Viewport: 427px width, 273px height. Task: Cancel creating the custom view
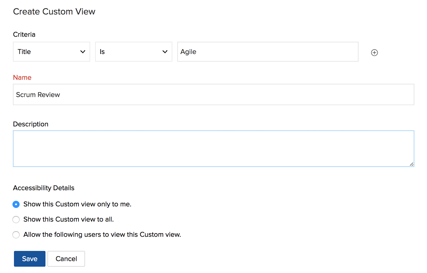66,259
